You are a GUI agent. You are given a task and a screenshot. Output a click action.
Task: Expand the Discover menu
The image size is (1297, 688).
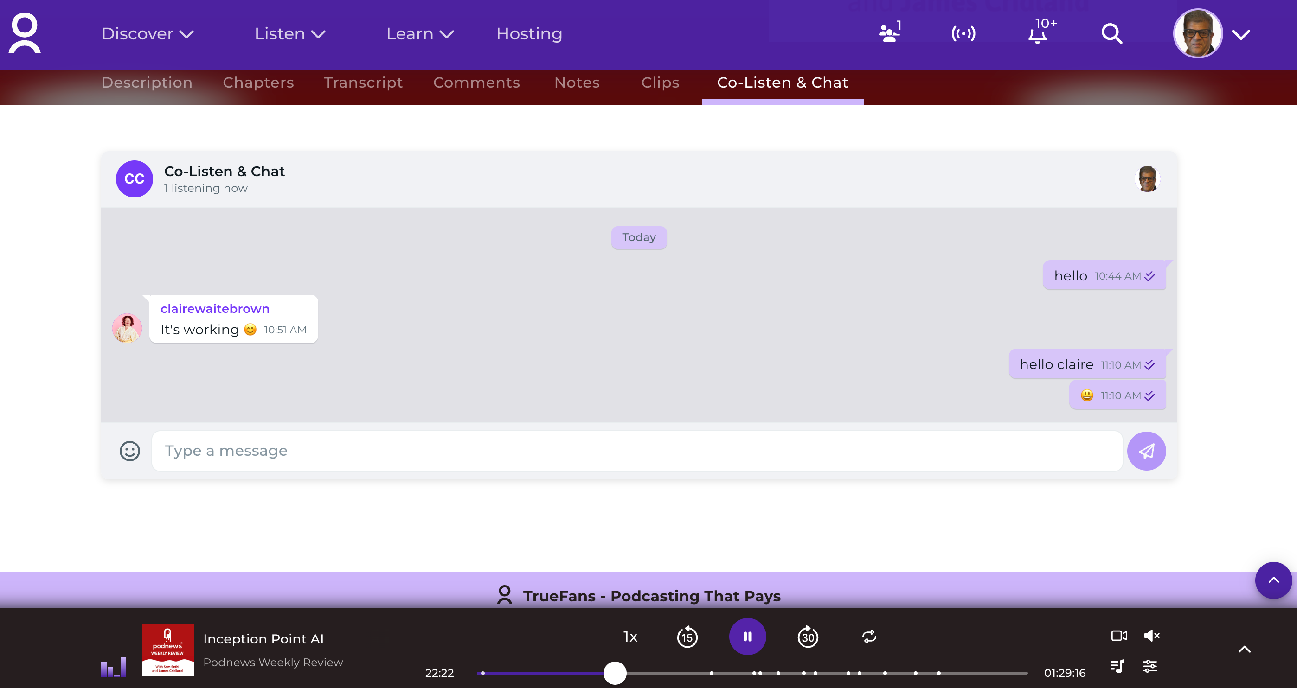[147, 34]
